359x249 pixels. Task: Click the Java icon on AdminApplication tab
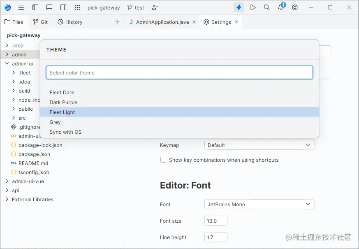[131, 22]
